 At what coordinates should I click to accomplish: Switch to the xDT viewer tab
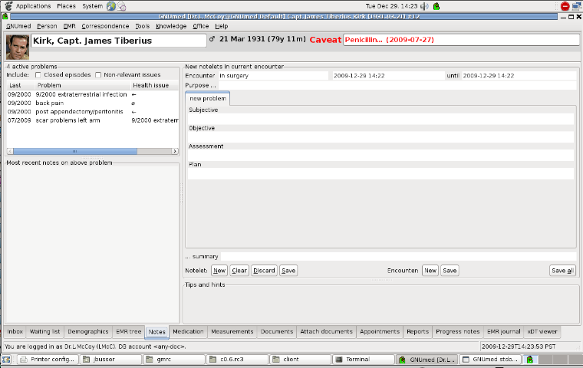[x=542, y=331]
